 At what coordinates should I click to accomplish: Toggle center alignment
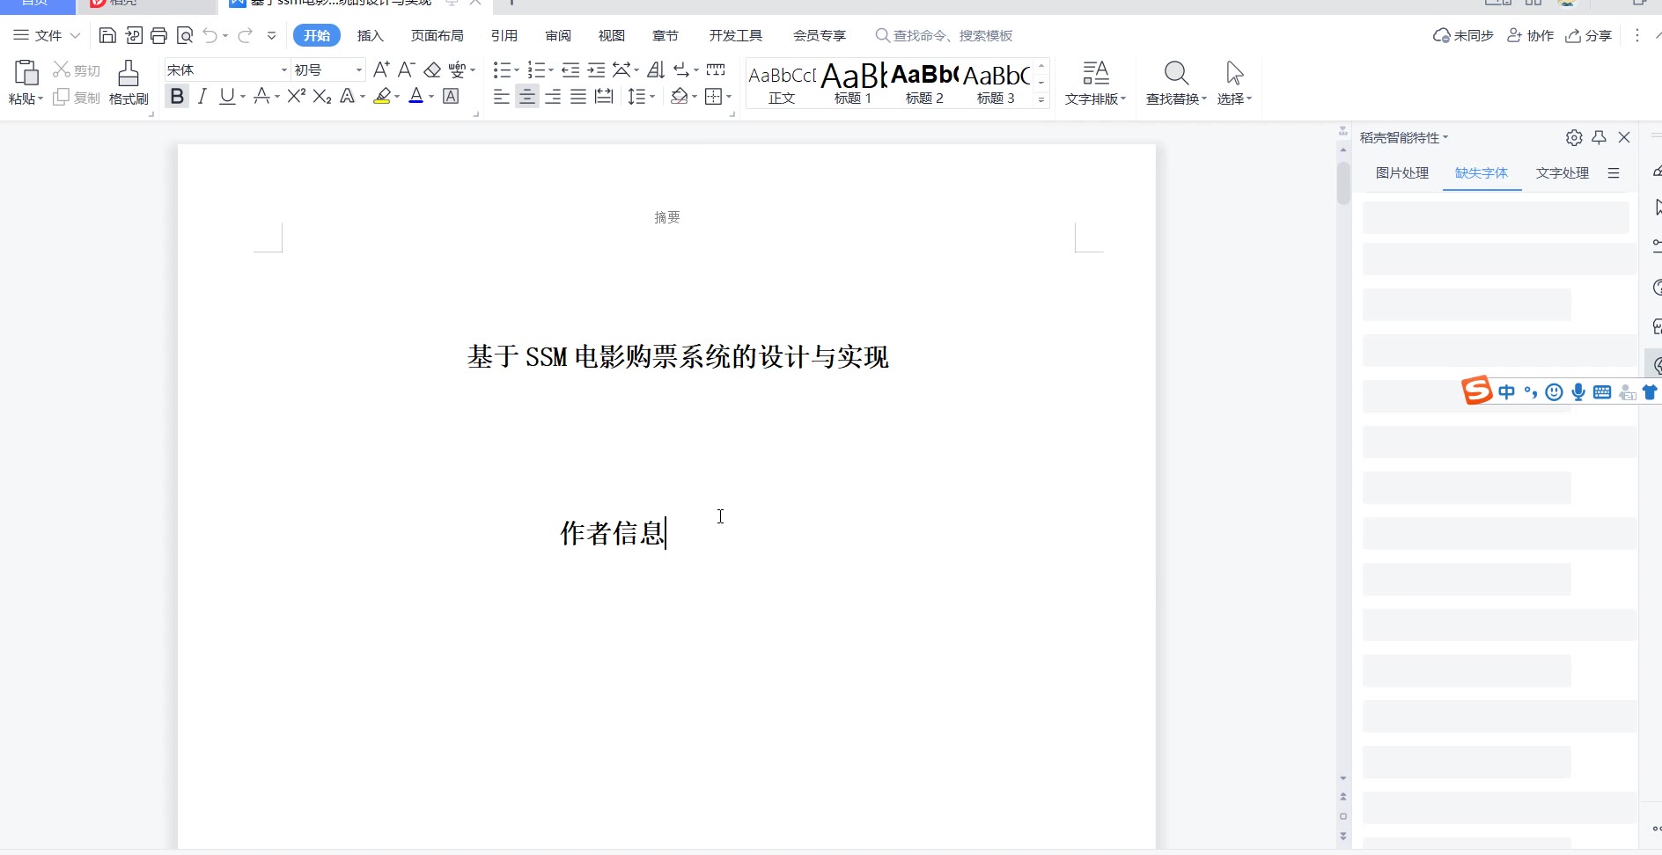pos(527,96)
